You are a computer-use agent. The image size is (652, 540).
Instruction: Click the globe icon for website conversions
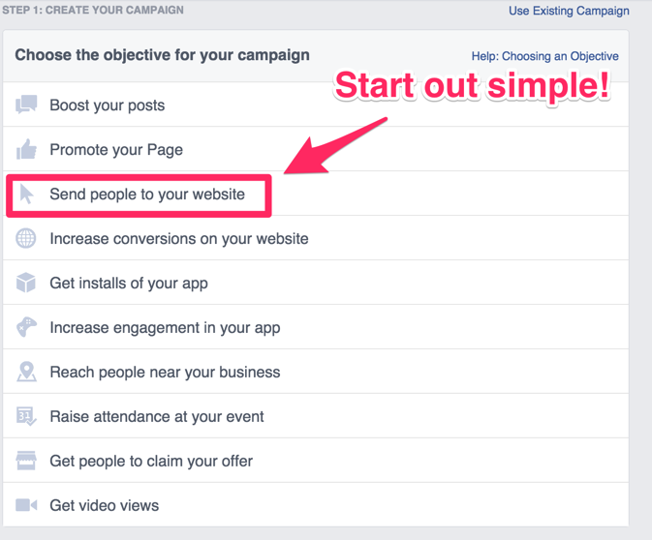pyautogui.click(x=26, y=238)
